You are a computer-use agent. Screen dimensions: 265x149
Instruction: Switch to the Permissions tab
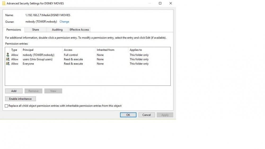click(14, 30)
